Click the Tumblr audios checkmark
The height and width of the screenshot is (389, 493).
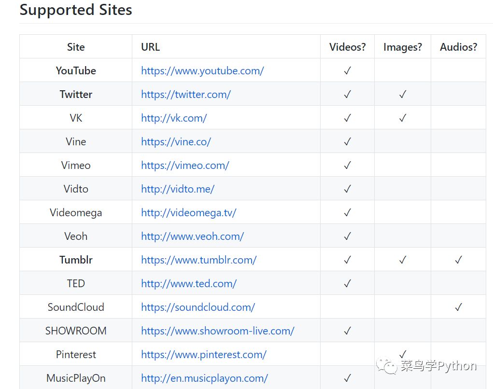point(458,260)
